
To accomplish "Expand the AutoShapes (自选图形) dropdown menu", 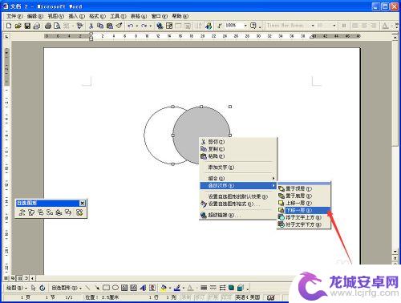I will click(x=67, y=288).
